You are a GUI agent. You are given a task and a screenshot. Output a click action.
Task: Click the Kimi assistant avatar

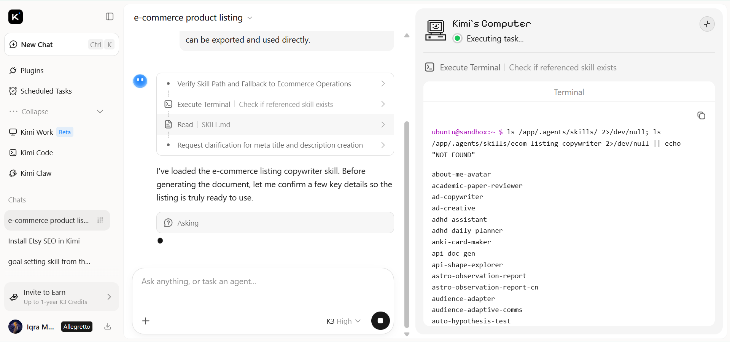[x=140, y=81]
